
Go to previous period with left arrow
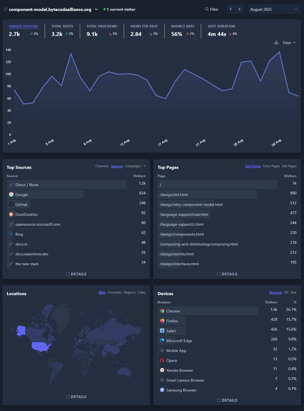tap(231, 9)
